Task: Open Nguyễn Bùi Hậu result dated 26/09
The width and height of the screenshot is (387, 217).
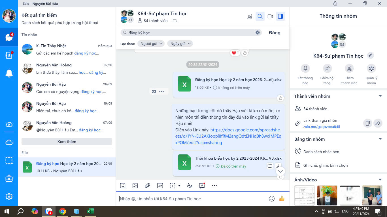Action: click(x=67, y=88)
